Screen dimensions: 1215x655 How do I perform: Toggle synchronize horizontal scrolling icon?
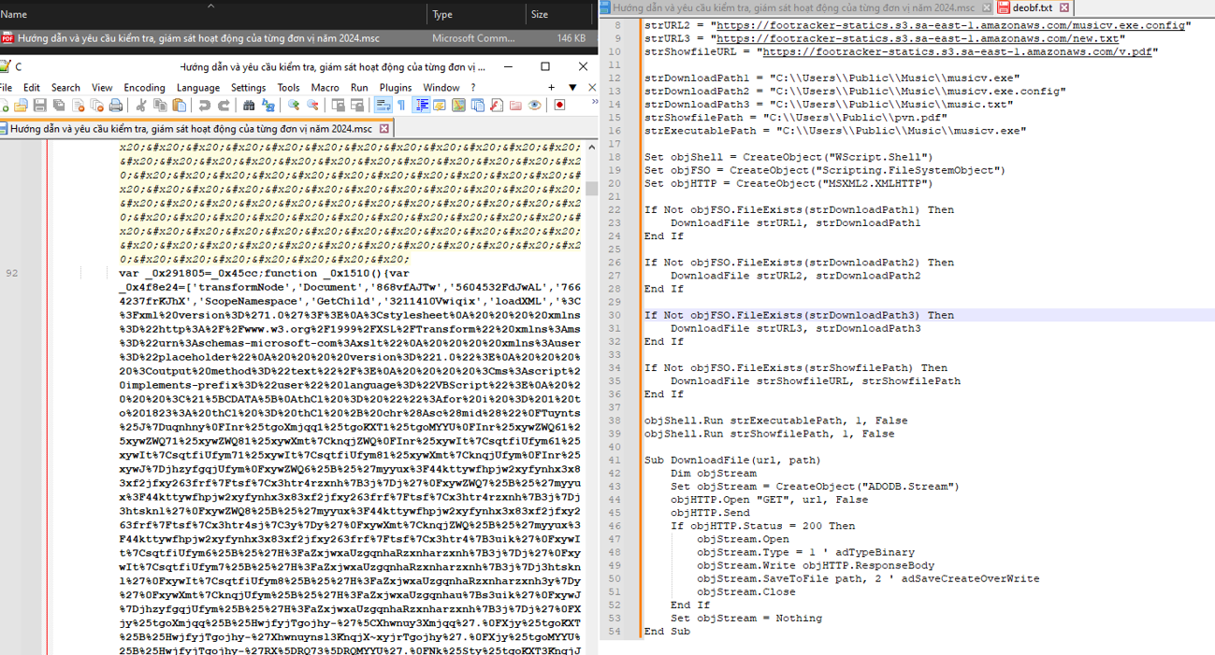(357, 106)
